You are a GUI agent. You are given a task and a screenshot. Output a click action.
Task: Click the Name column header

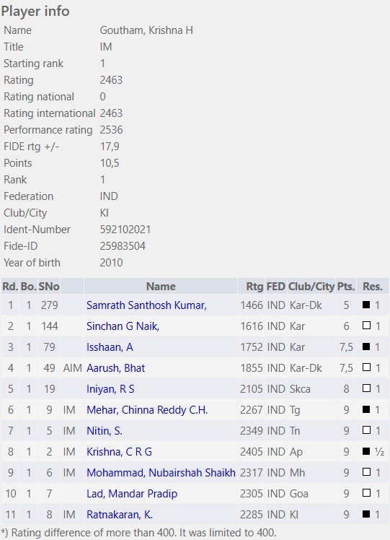coord(161,287)
